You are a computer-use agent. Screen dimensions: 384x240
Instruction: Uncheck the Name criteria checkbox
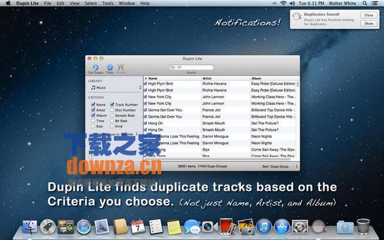[x=93, y=104]
